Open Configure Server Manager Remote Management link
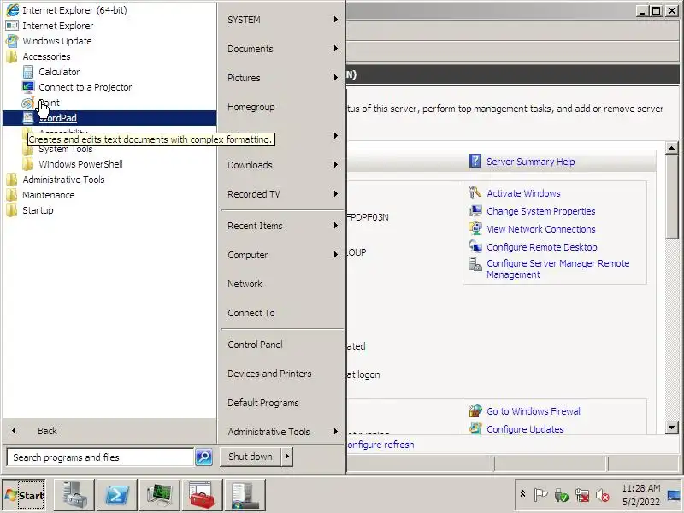 point(558,269)
